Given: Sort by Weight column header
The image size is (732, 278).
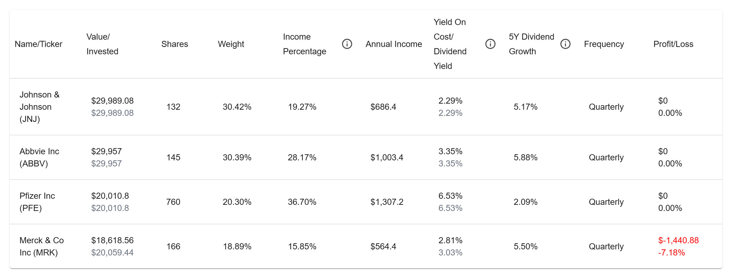Looking at the screenshot, I should [231, 44].
